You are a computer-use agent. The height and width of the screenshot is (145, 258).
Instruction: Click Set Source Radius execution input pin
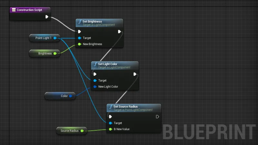tap(110, 117)
